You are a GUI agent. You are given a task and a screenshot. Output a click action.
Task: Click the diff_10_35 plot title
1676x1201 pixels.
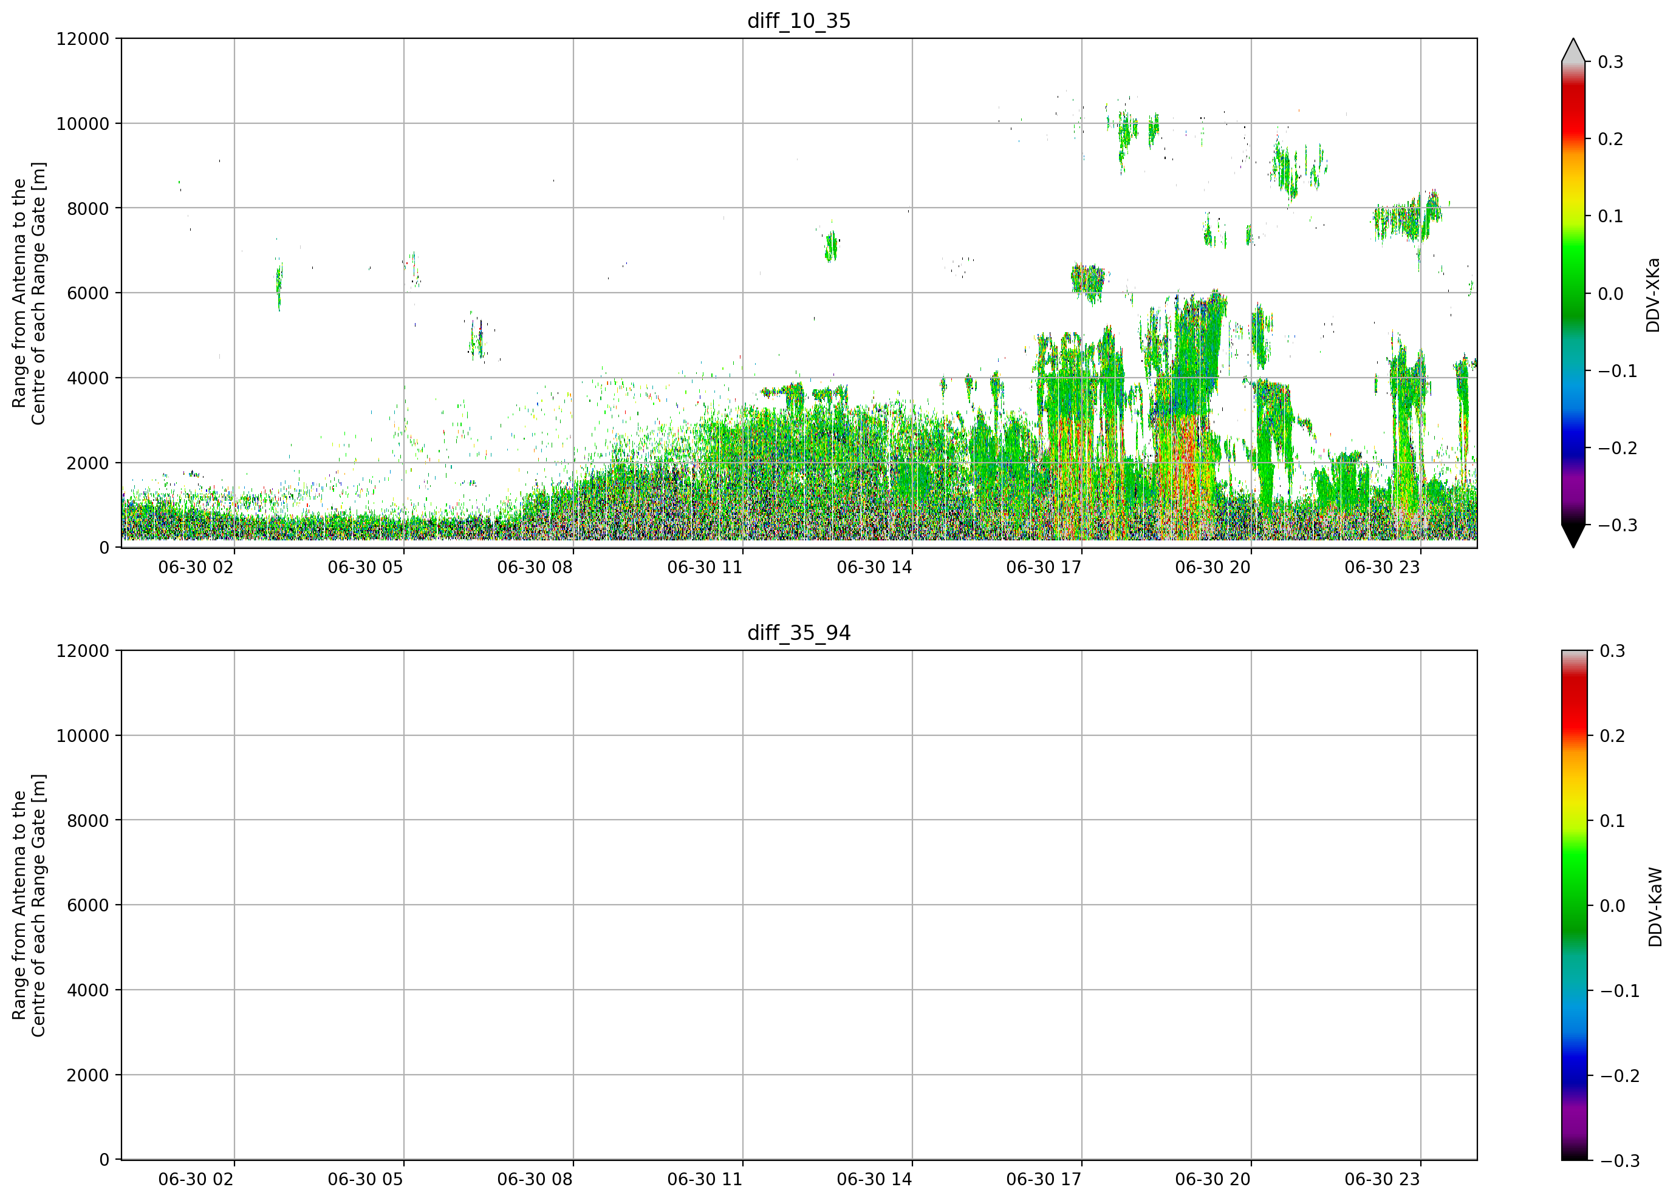799,21
